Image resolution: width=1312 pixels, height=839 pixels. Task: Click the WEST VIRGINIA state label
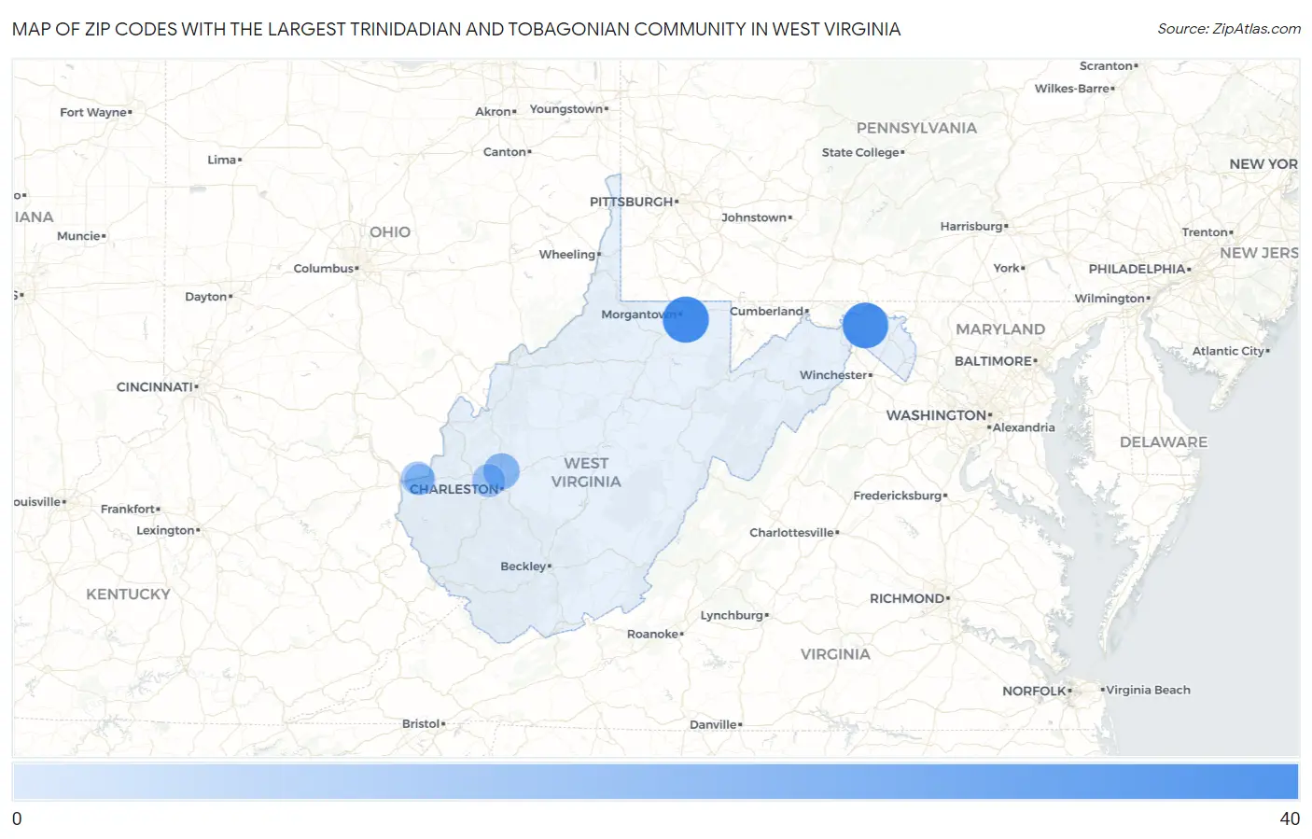click(586, 472)
